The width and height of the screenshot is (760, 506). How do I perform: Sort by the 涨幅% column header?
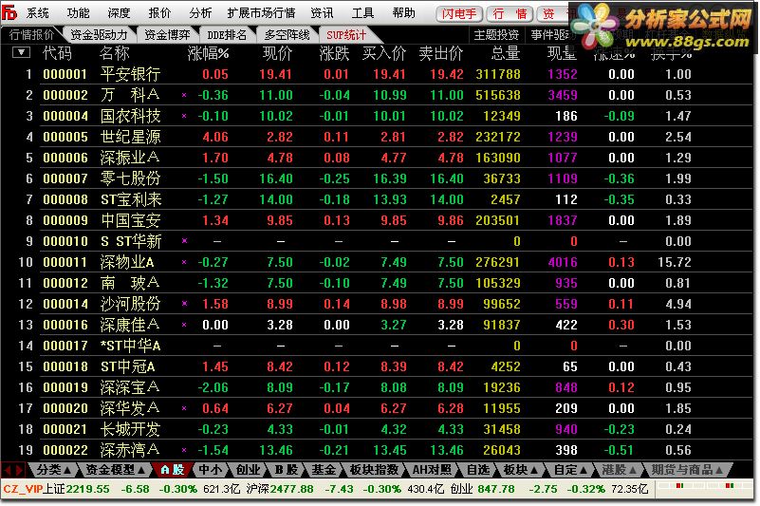click(208, 53)
